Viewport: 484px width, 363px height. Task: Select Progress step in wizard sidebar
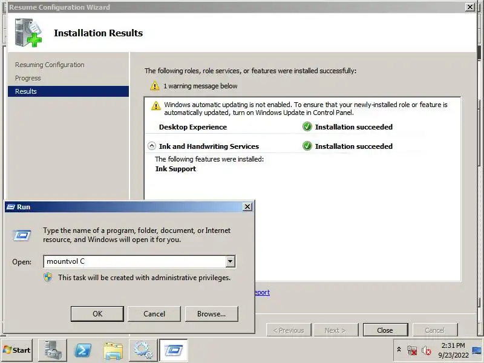click(28, 78)
